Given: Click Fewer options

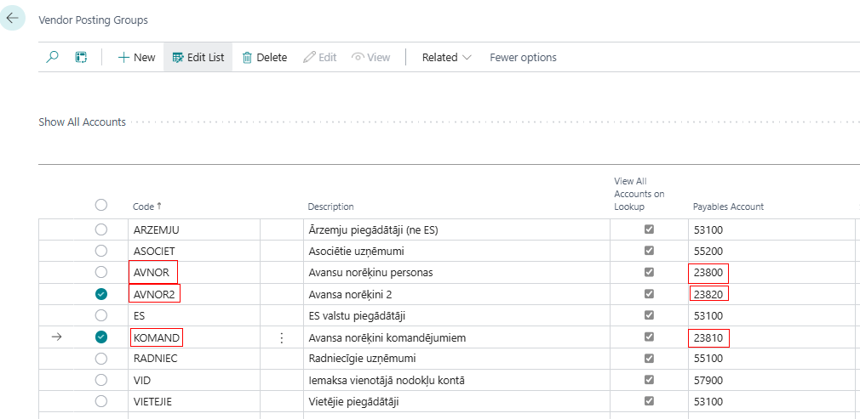Looking at the screenshot, I should click(524, 57).
